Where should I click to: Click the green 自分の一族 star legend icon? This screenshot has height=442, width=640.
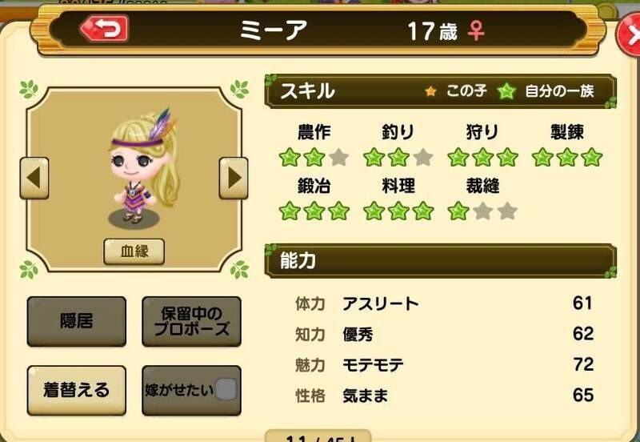coord(506,91)
